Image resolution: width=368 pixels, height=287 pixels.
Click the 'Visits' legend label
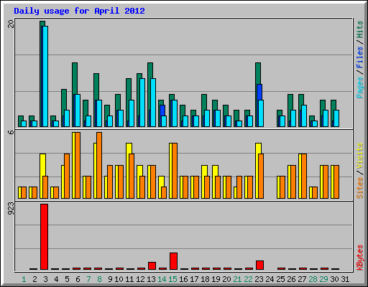(x=359, y=156)
